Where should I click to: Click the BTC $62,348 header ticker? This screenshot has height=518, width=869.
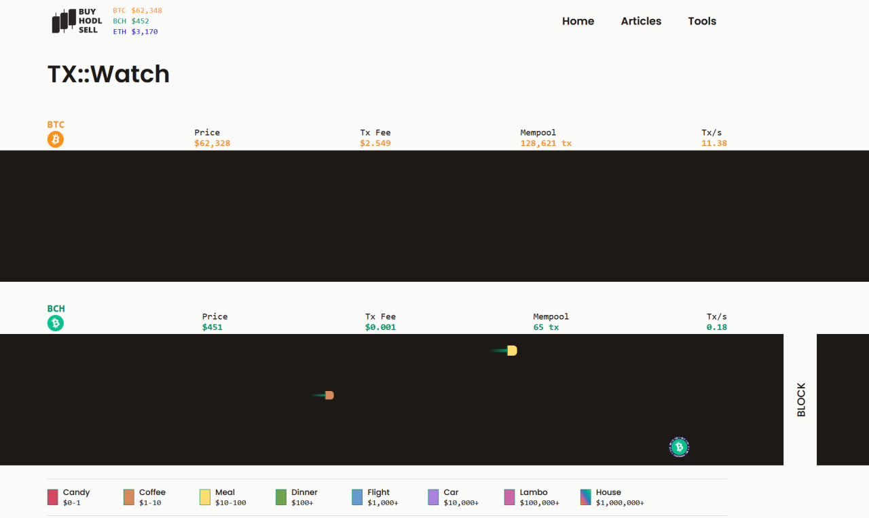click(137, 11)
